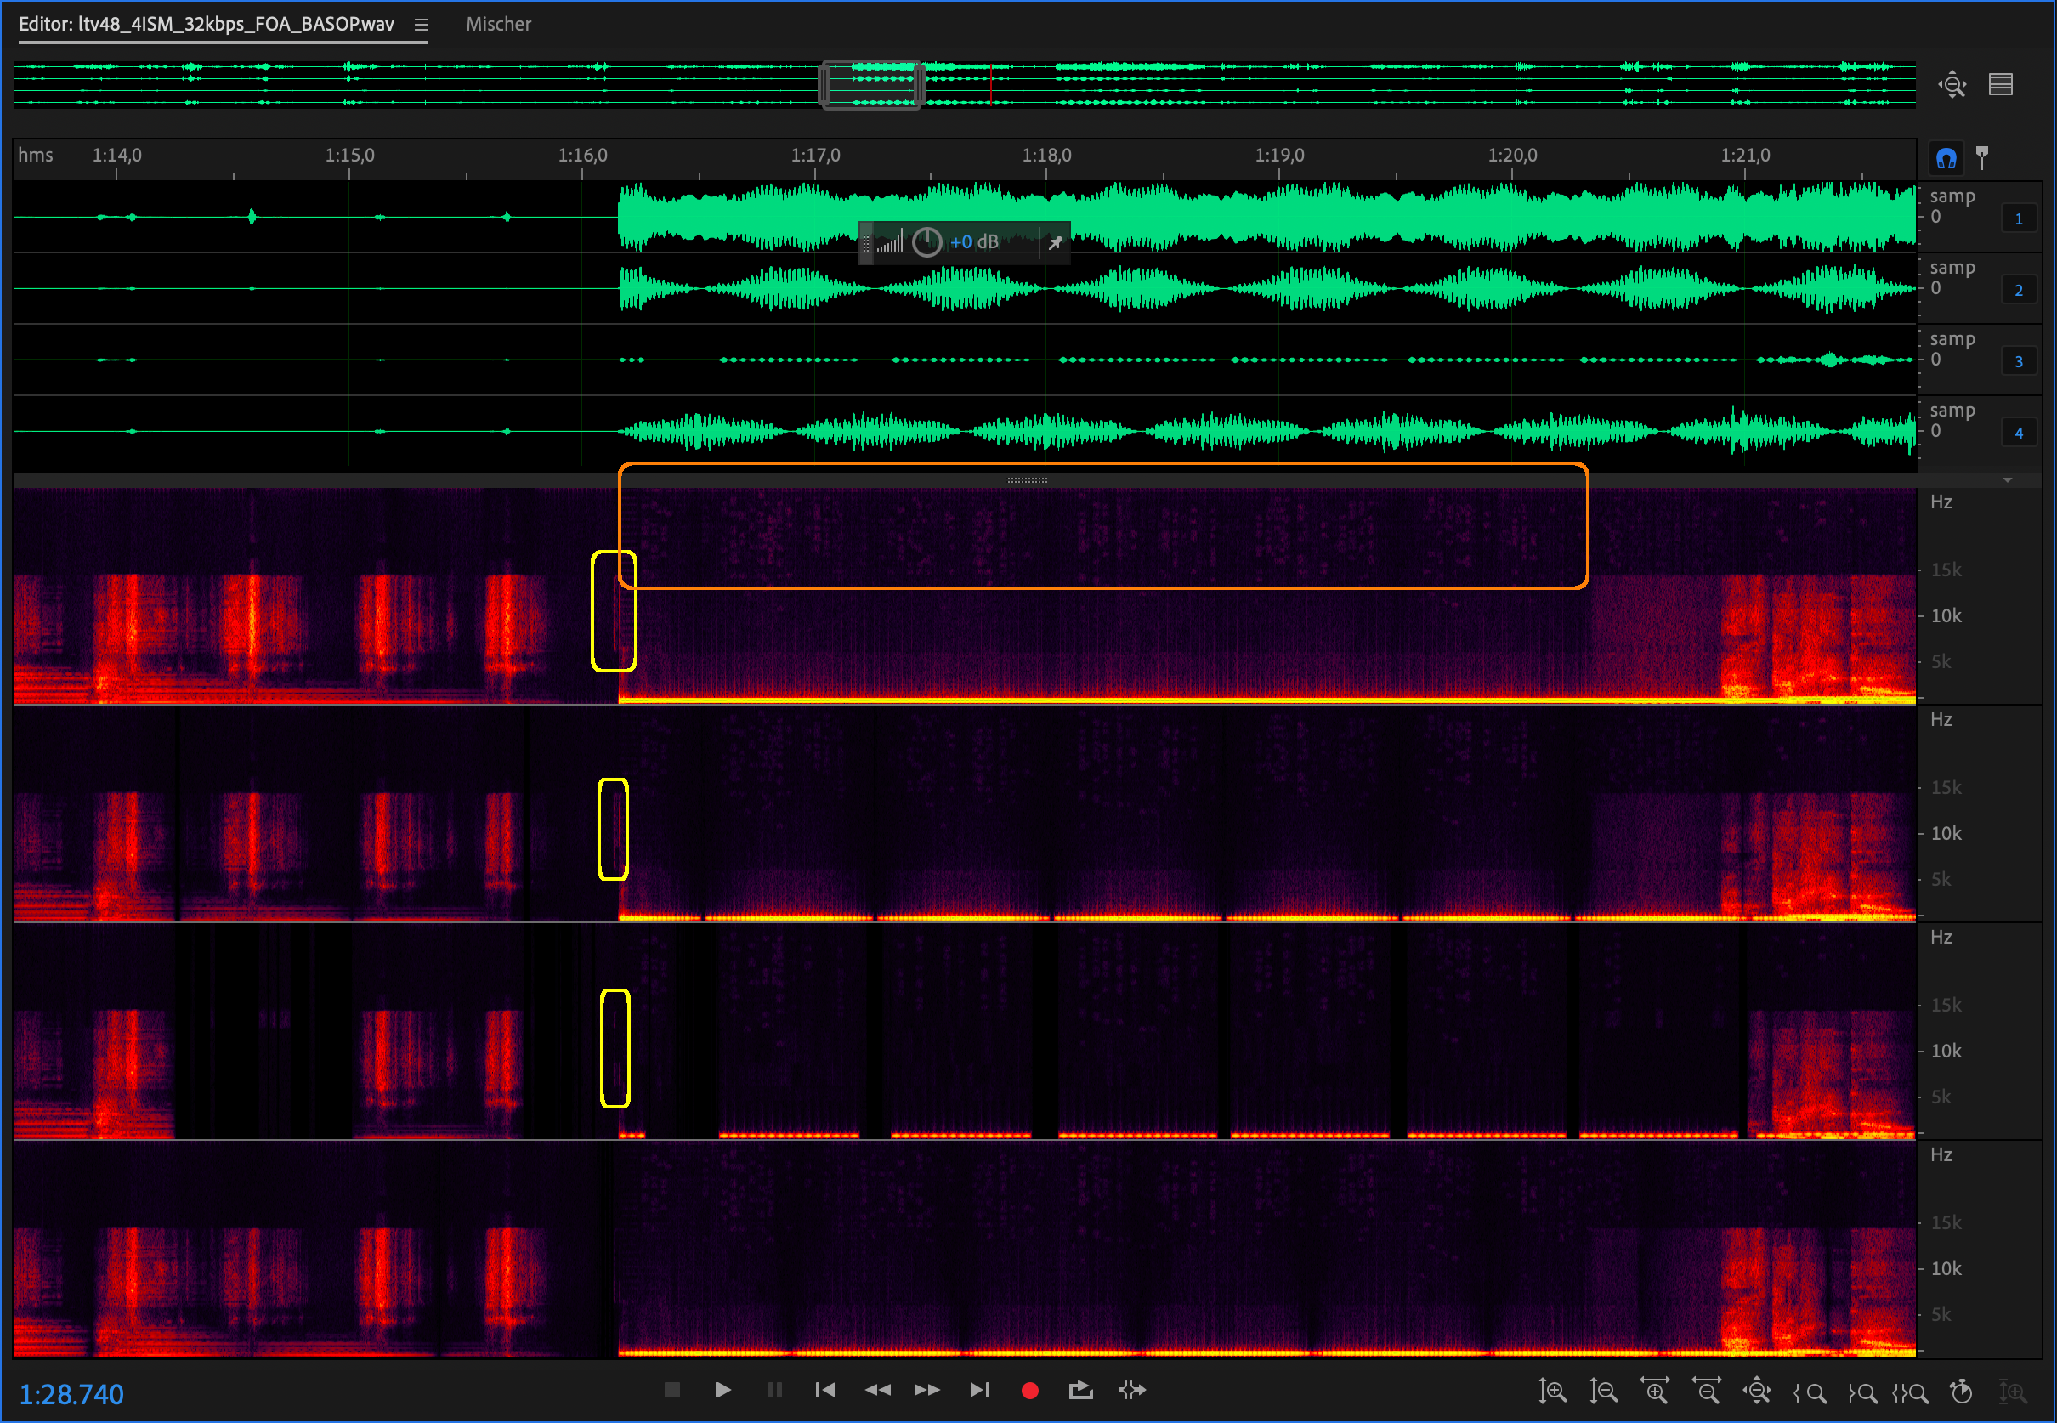Click the marker pin icon beside magnet

tap(1981, 157)
